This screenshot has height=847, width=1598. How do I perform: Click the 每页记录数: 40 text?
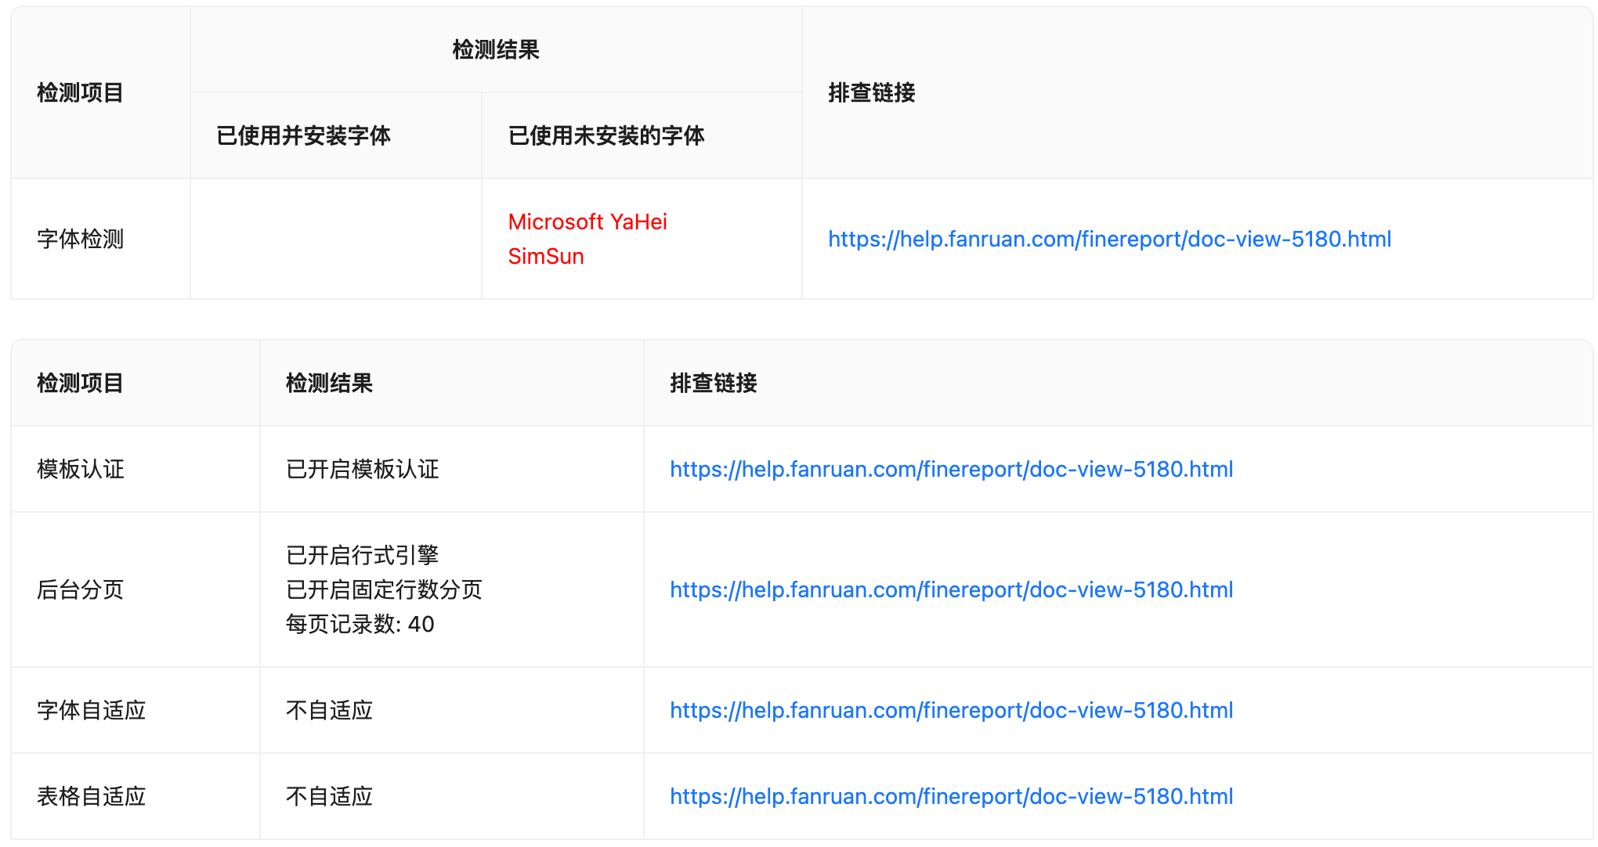point(360,624)
